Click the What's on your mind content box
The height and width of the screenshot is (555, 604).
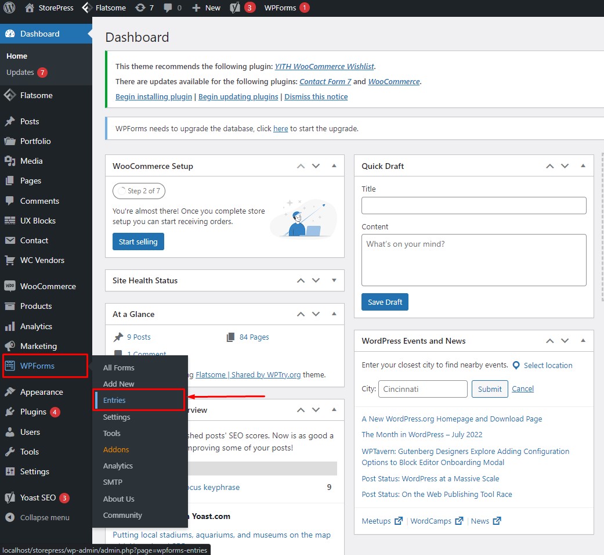coord(474,260)
